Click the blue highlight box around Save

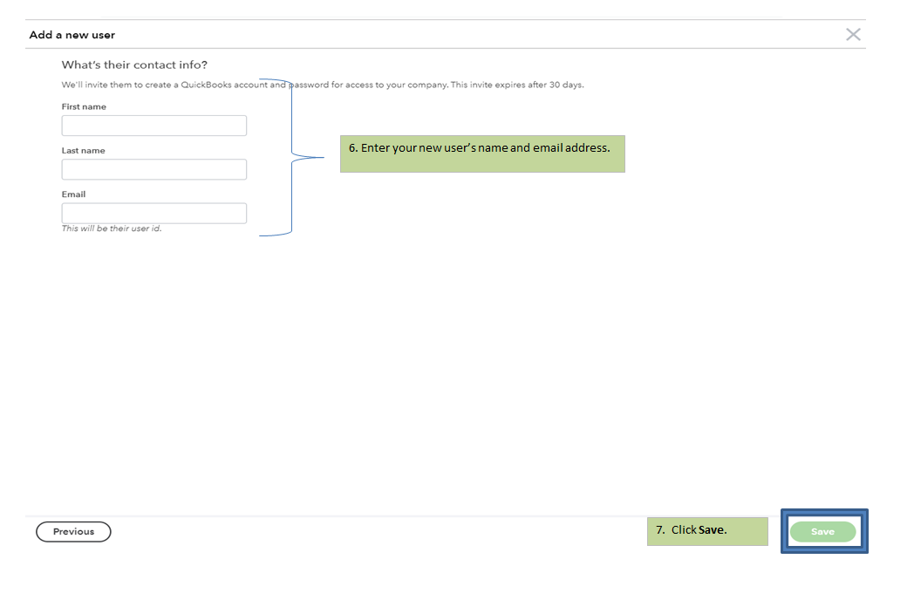824,510
